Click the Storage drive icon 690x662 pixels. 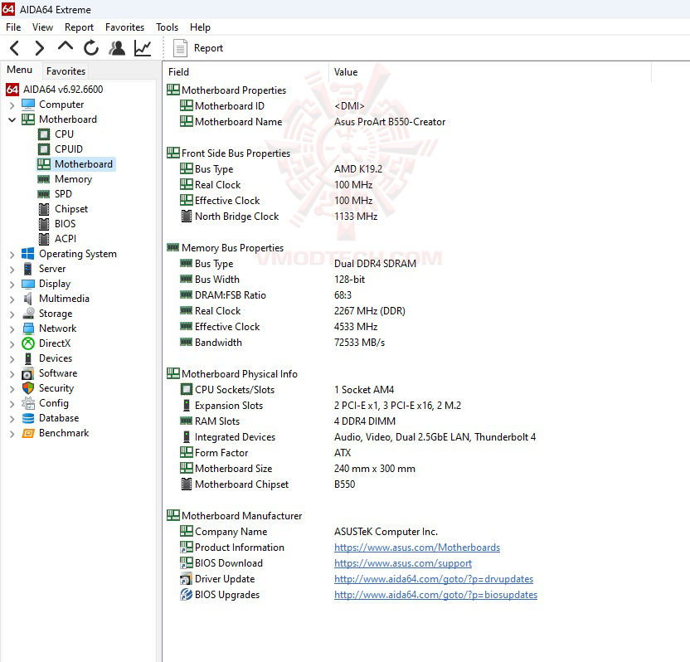[x=28, y=314]
